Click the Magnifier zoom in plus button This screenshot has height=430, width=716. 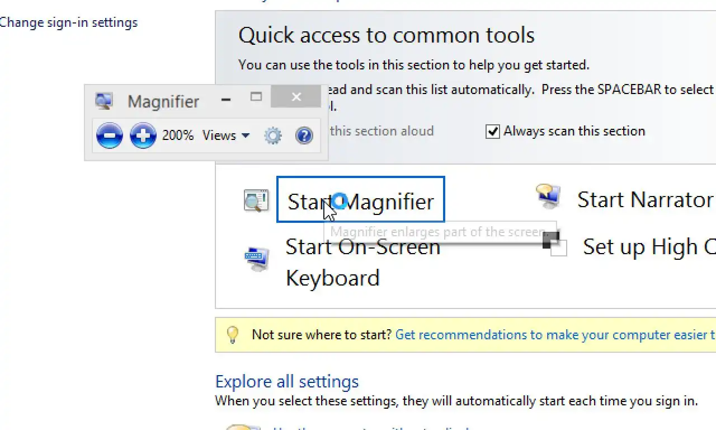[143, 135]
